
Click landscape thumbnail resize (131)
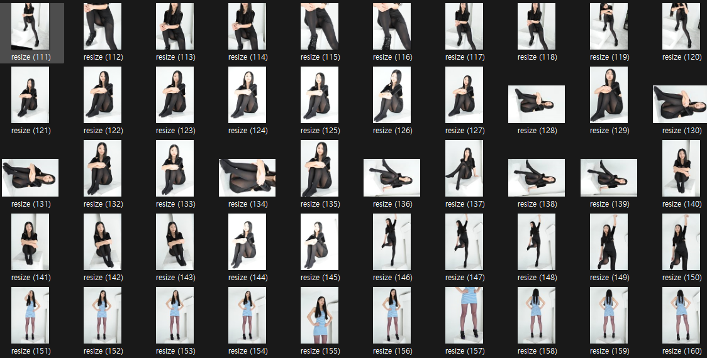(30, 177)
